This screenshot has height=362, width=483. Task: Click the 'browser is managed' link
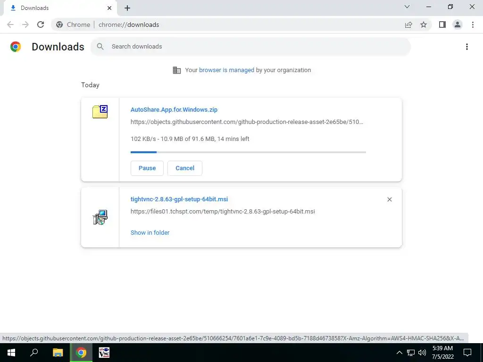(x=227, y=70)
